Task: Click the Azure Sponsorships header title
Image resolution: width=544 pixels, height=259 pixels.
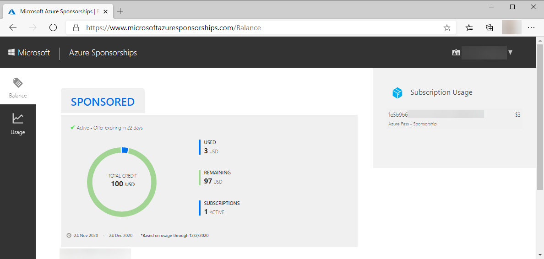Action: [103, 53]
